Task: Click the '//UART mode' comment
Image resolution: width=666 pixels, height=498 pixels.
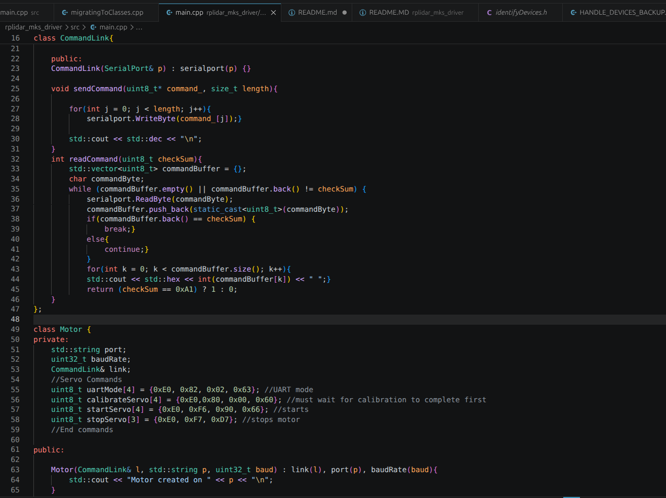Action: coord(289,390)
